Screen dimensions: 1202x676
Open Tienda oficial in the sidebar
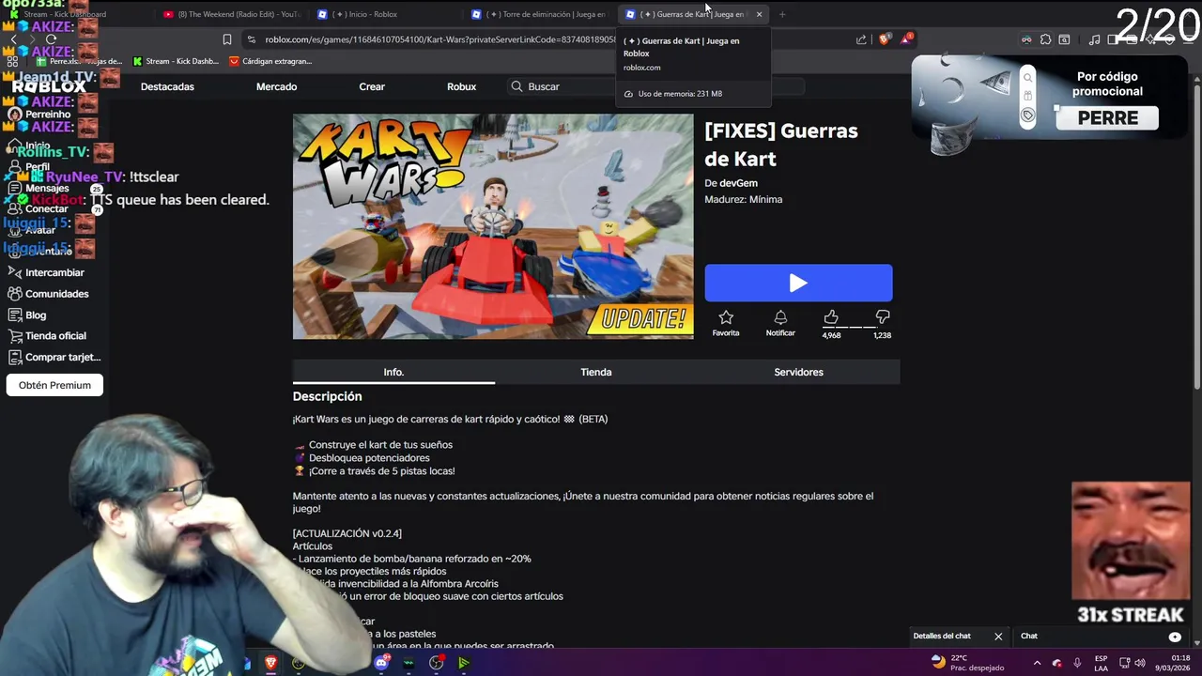[55, 336]
